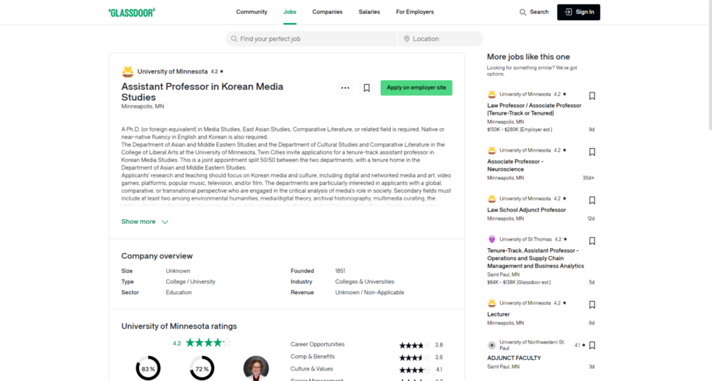
Task: Bookmark the Lecturer job listing
Action: click(592, 305)
